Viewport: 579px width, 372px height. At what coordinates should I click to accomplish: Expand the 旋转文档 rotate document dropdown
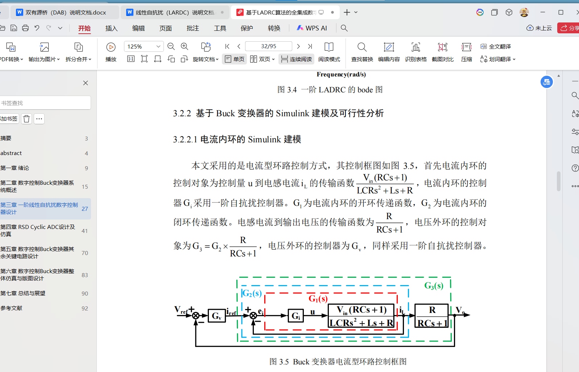pos(206,59)
